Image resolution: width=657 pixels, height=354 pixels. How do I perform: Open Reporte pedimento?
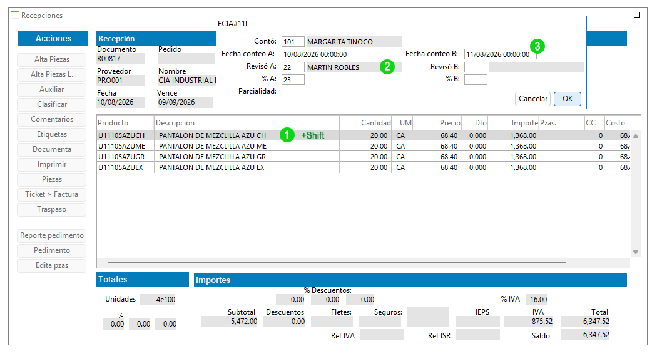[x=51, y=235]
